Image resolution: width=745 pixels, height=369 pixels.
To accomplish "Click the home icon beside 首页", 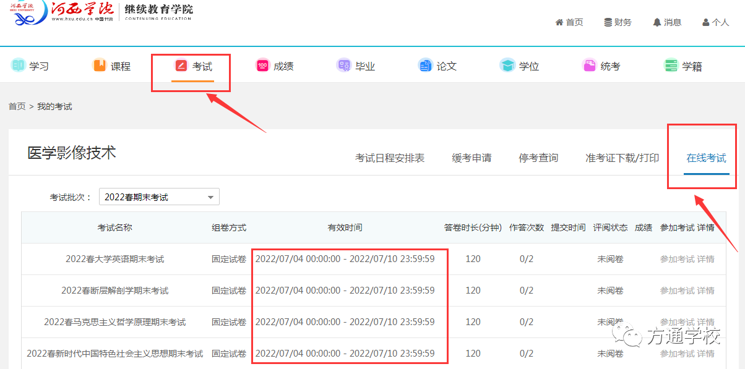I will [x=559, y=22].
